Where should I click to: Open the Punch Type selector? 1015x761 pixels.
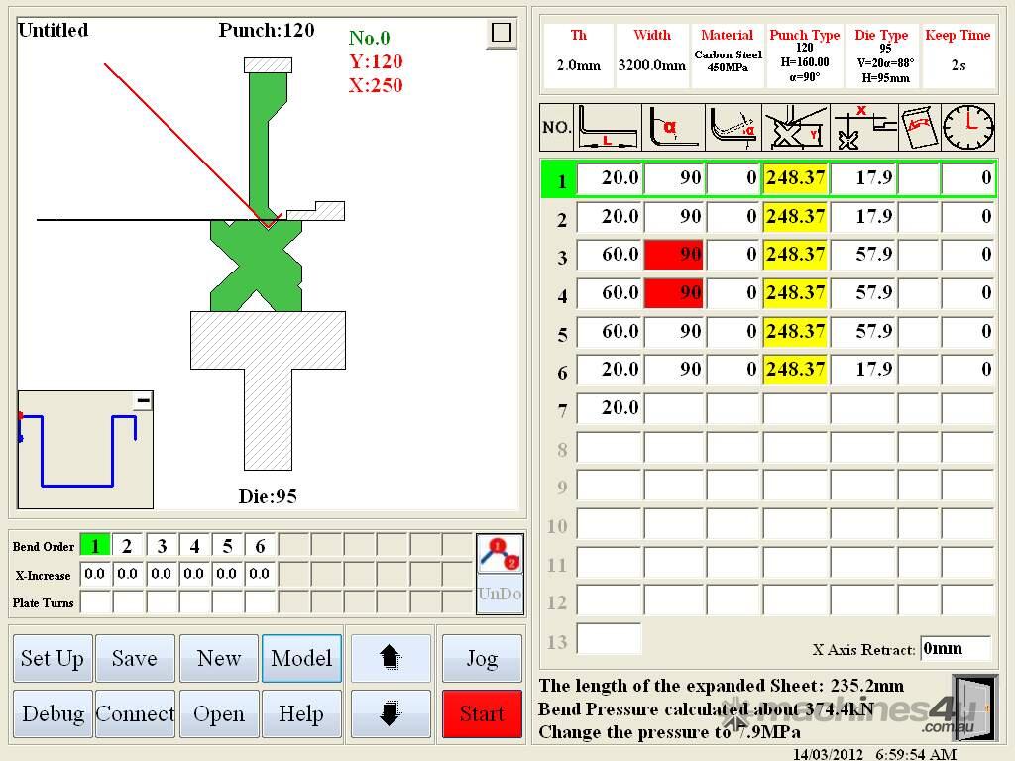click(x=804, y=55)
